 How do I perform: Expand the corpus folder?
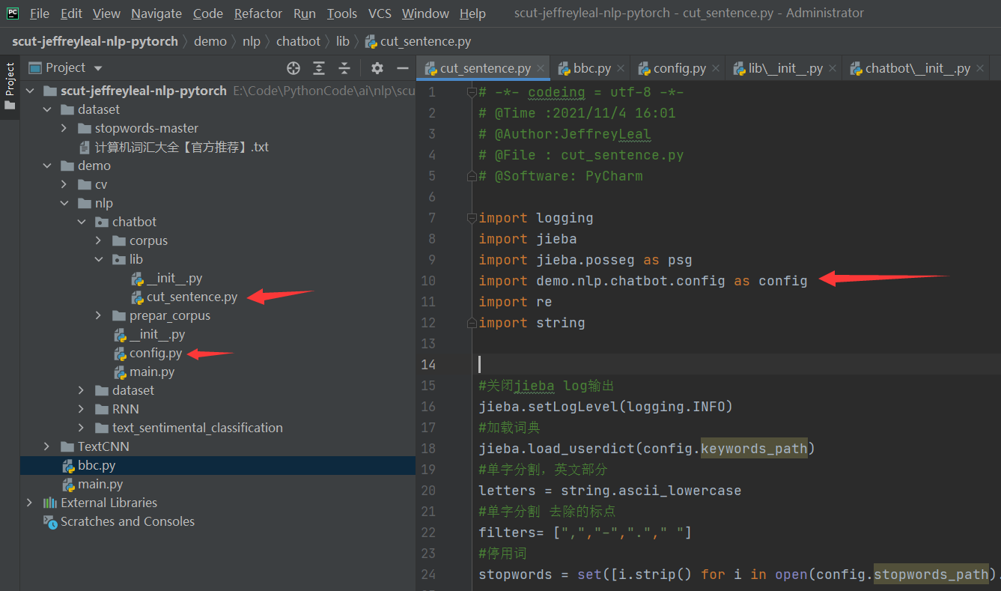(x=99, y=241)
